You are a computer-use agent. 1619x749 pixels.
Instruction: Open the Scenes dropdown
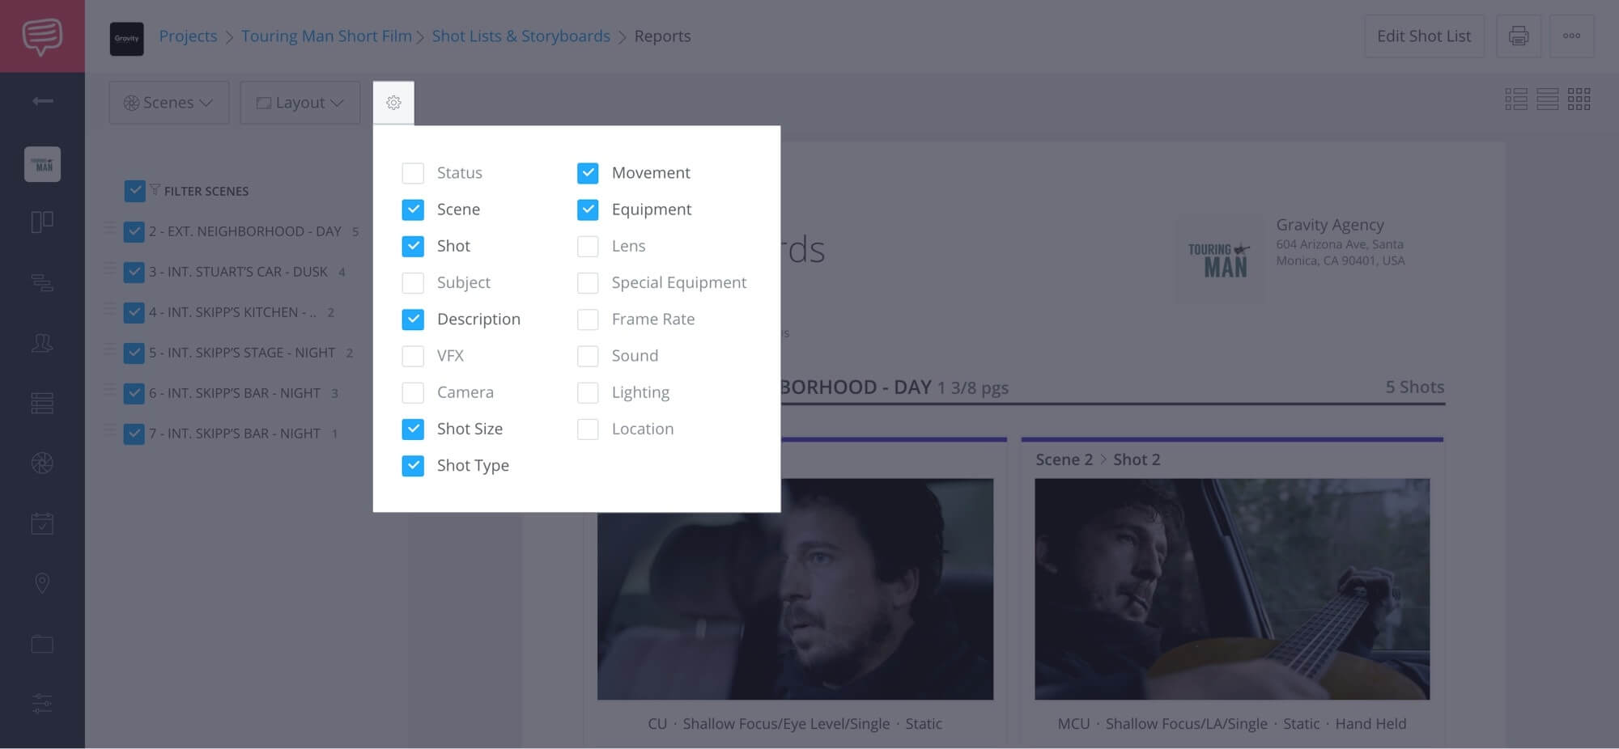pyautogui.click(x=168, y=102)
